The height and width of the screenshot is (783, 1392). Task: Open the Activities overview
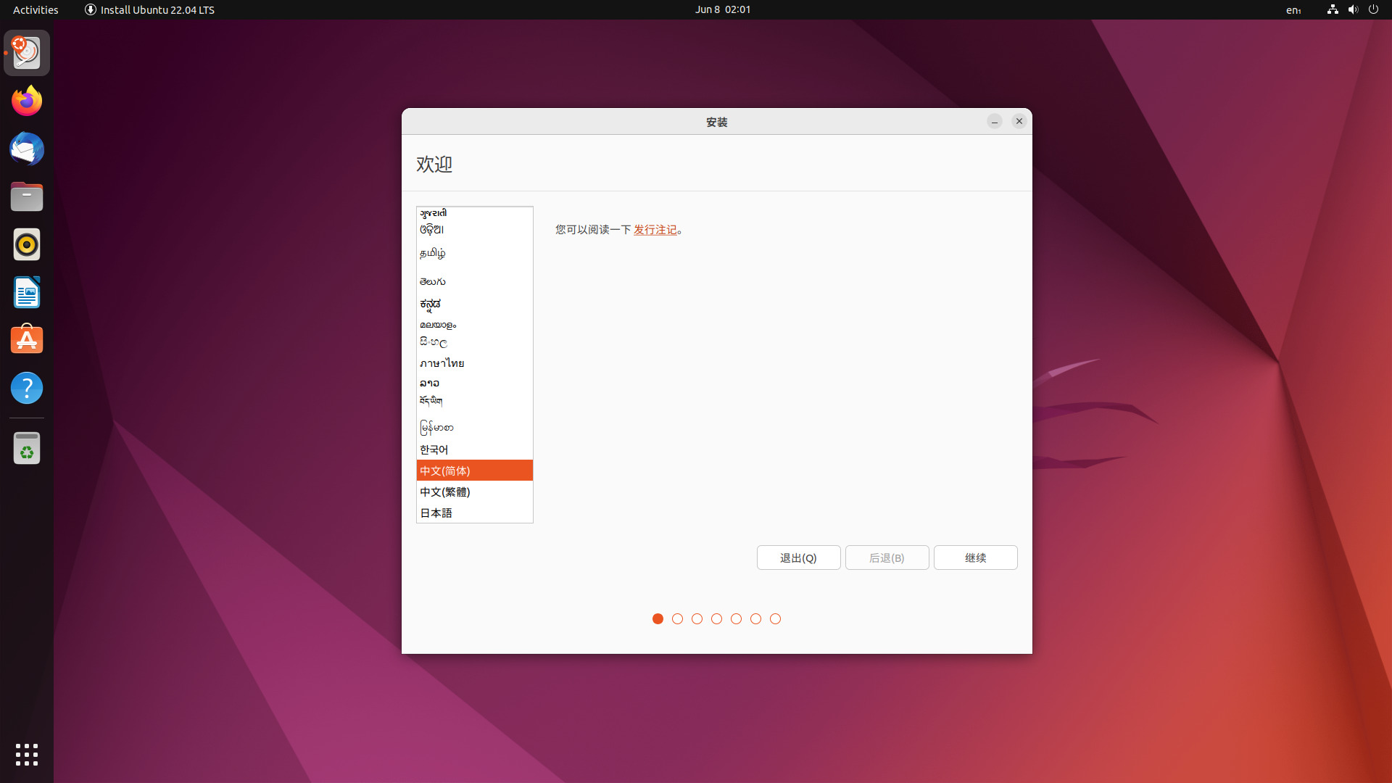(x=35, y=9)
